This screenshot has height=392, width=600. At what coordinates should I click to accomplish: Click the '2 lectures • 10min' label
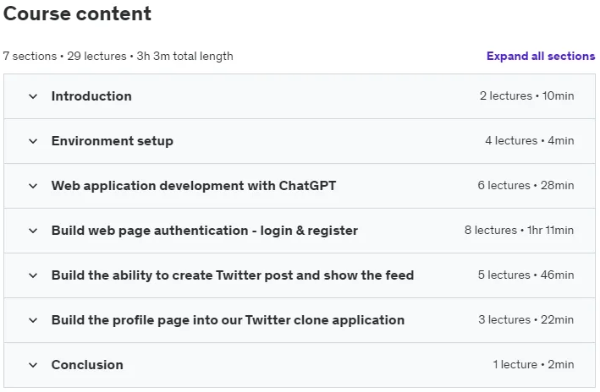click(x=526, y=95)
